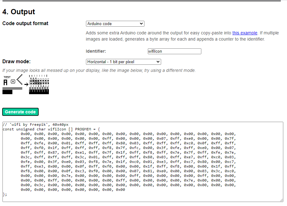Viewport: 287px width, 206px height.
Task: Click the 'Code output format' label
Action: 25,24
